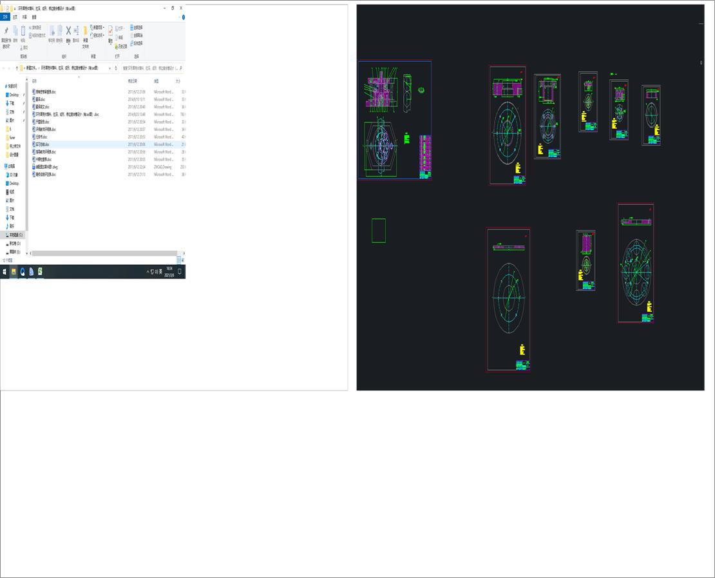Click the file list horizontal scrollbar

point(104,253)
